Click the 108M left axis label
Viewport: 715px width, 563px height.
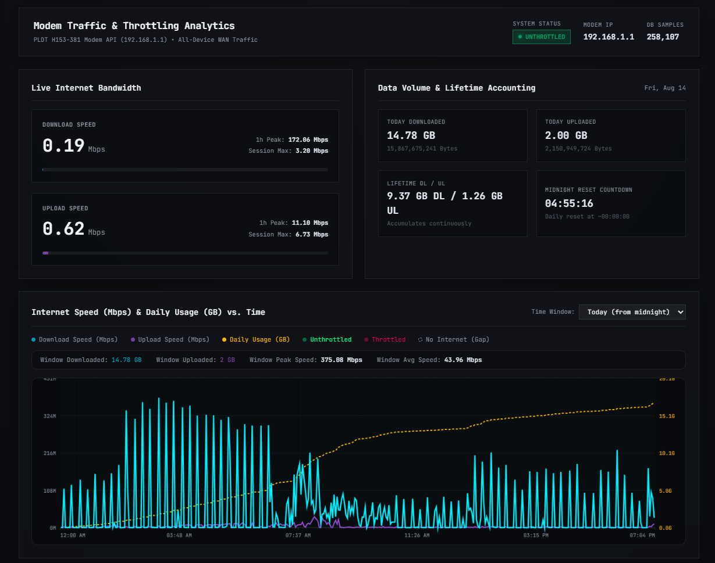pyautogui.click(x=49, y=490)
